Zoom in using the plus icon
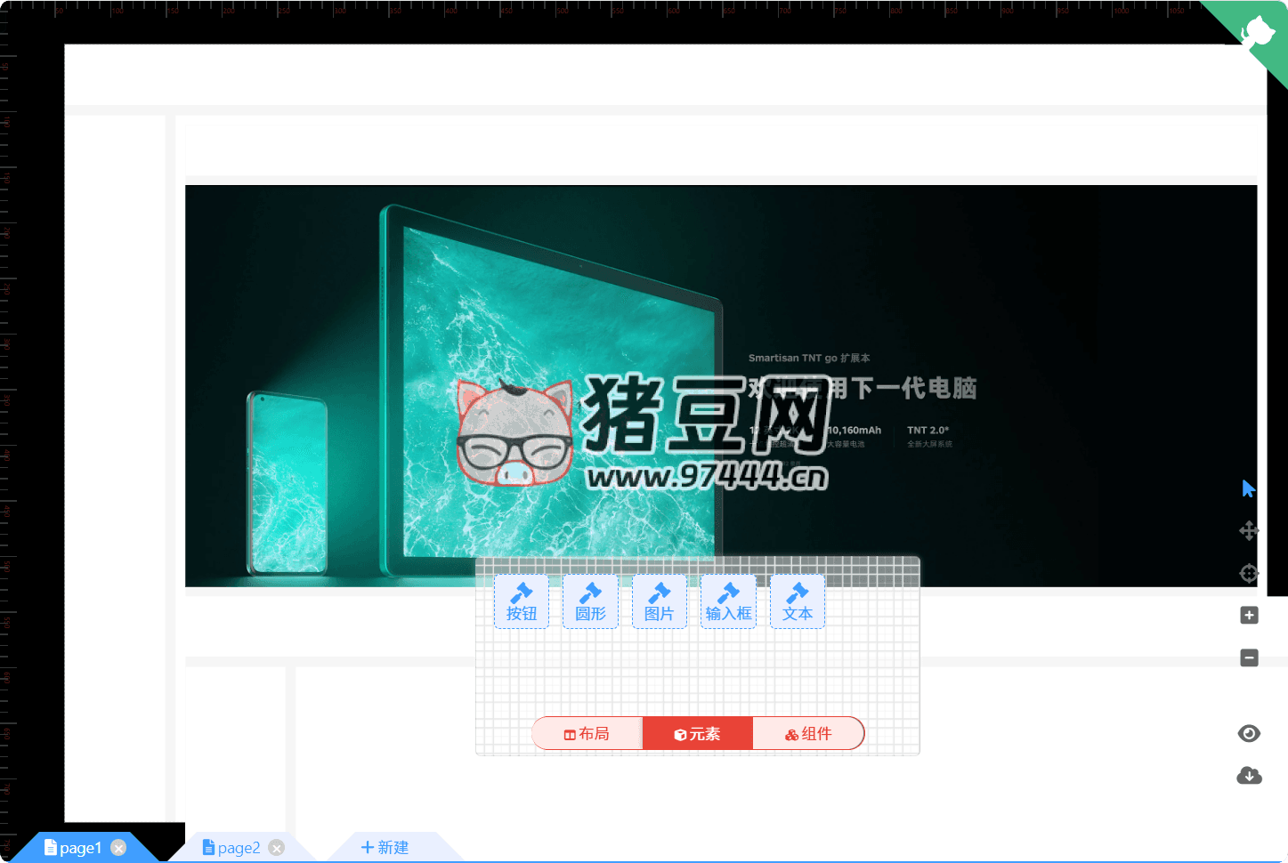1288x863 pixels. 1249,615
